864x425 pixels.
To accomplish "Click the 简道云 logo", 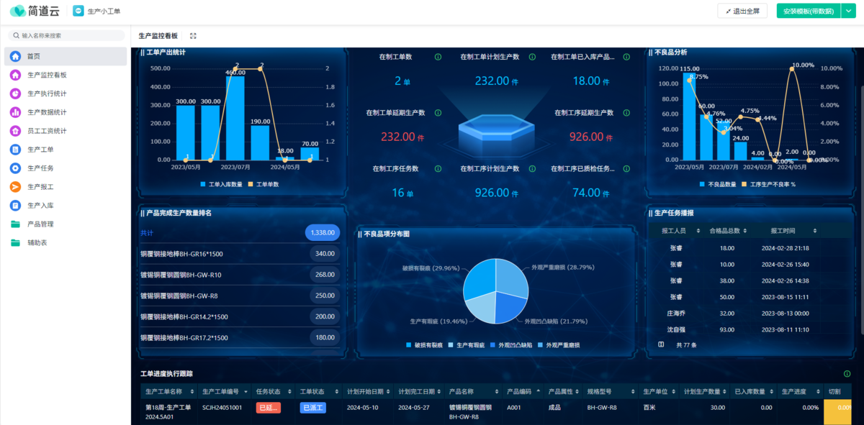I will click(x=34, y=12).
